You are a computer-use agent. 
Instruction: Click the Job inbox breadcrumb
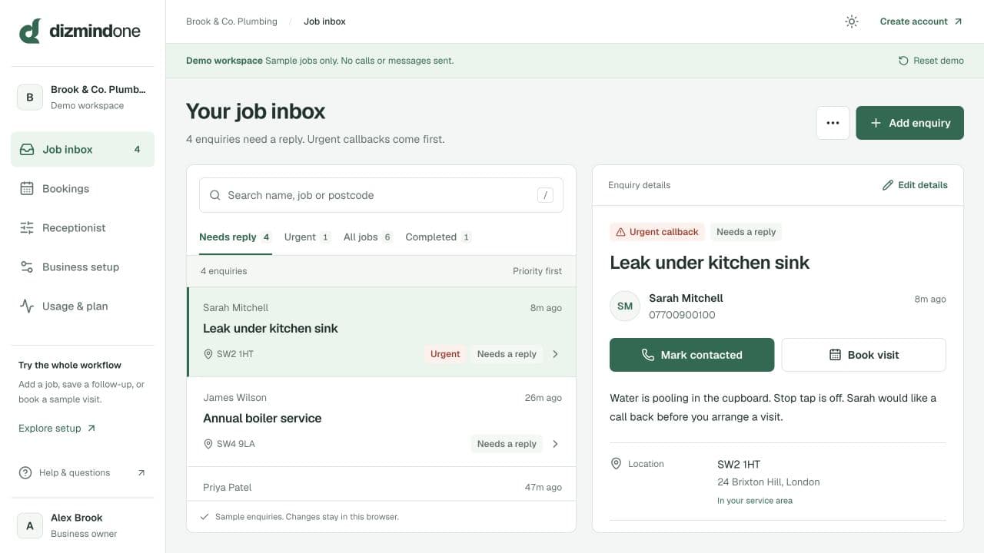(x=324, y=22)
